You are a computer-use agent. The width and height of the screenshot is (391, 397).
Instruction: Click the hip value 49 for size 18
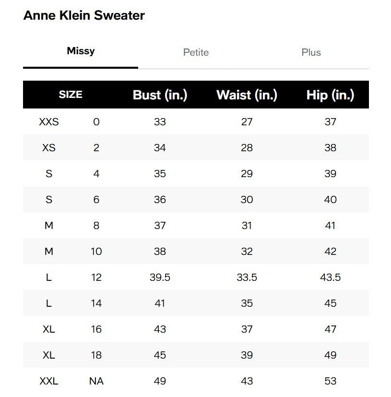tap(329, 355)
